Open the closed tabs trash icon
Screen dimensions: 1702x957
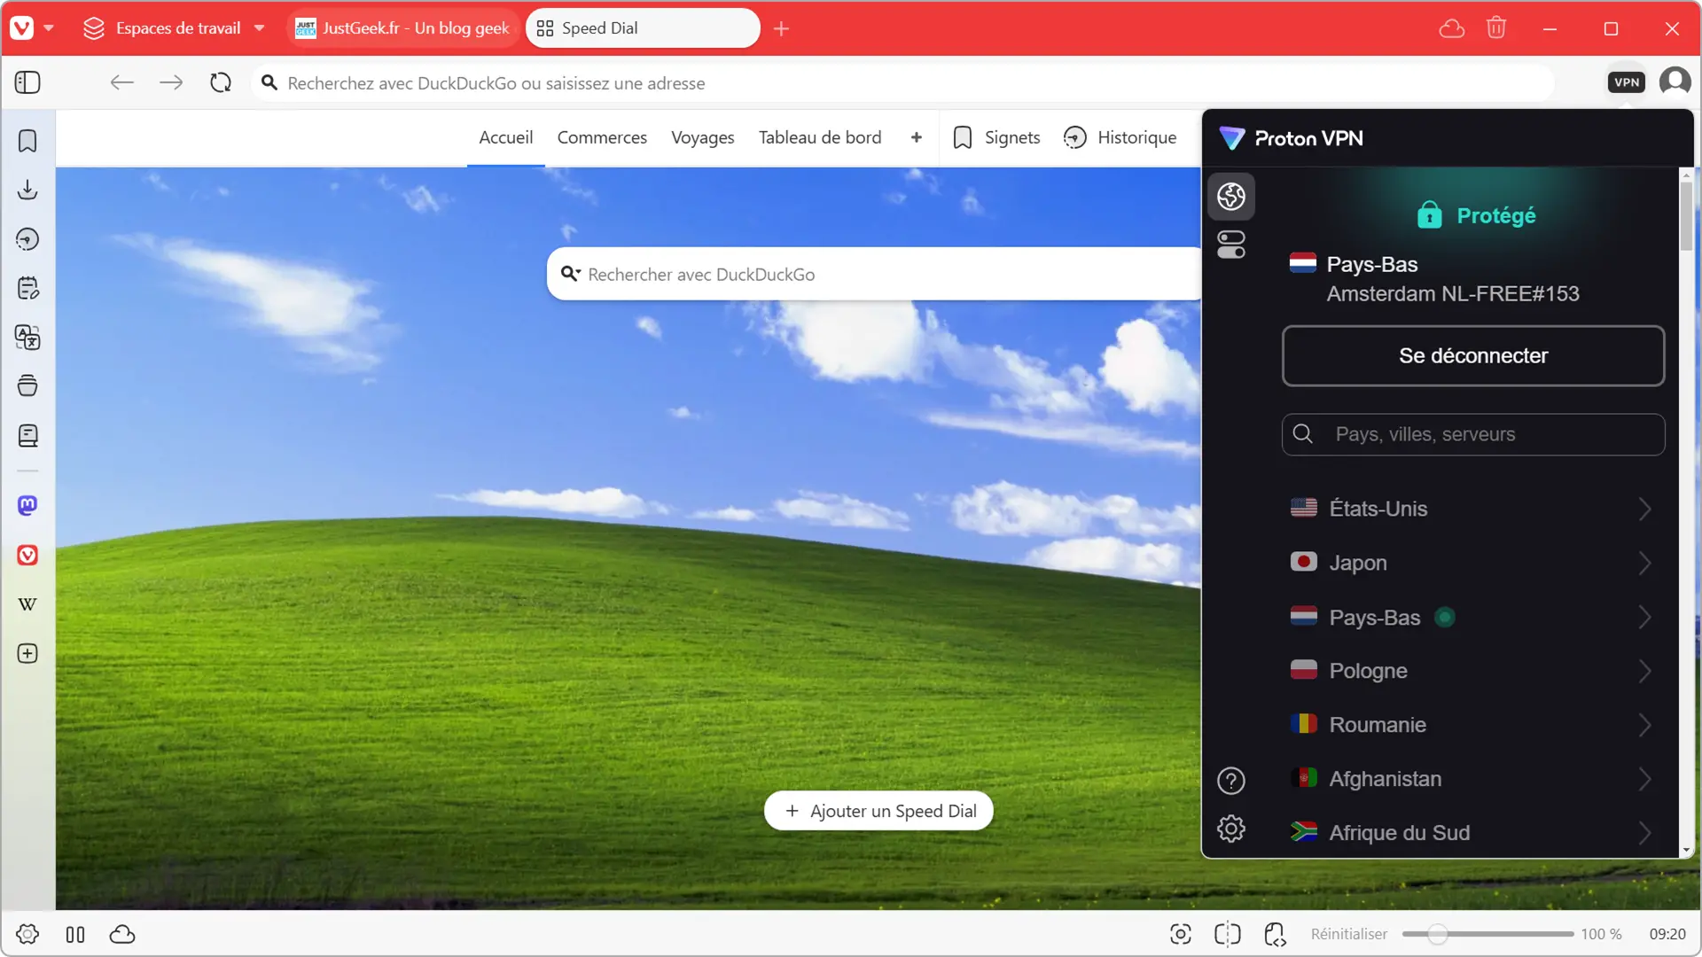click(1496, 28)
